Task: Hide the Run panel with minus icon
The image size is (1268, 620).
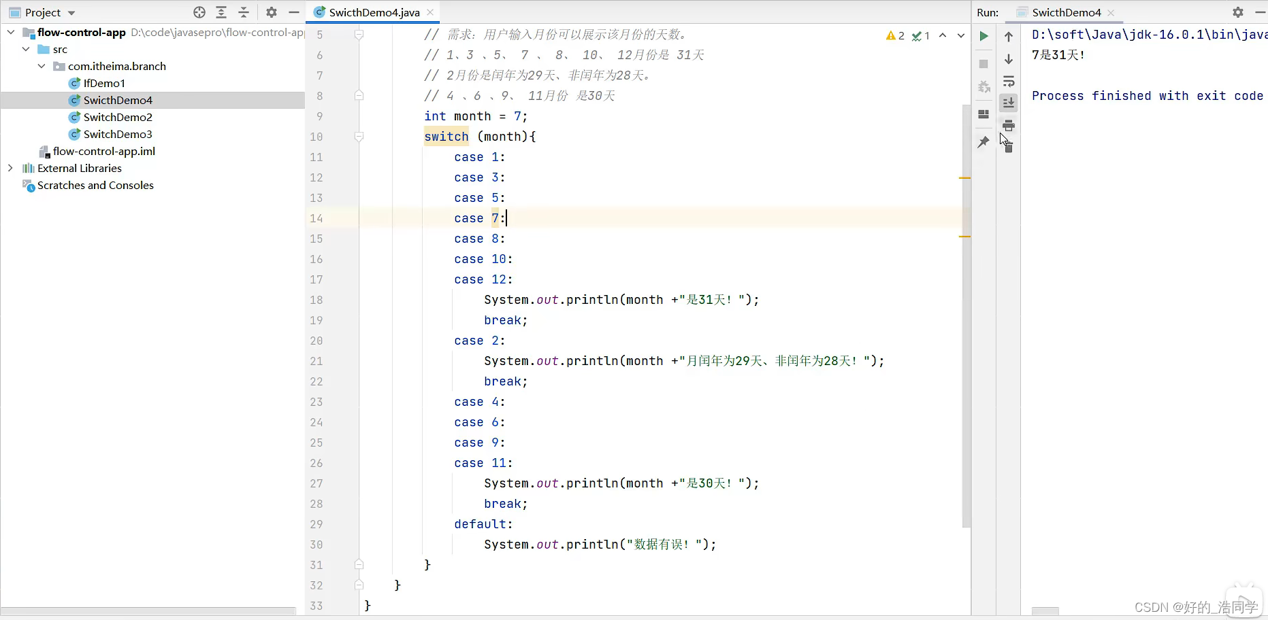Action: tap(1260, 12)
